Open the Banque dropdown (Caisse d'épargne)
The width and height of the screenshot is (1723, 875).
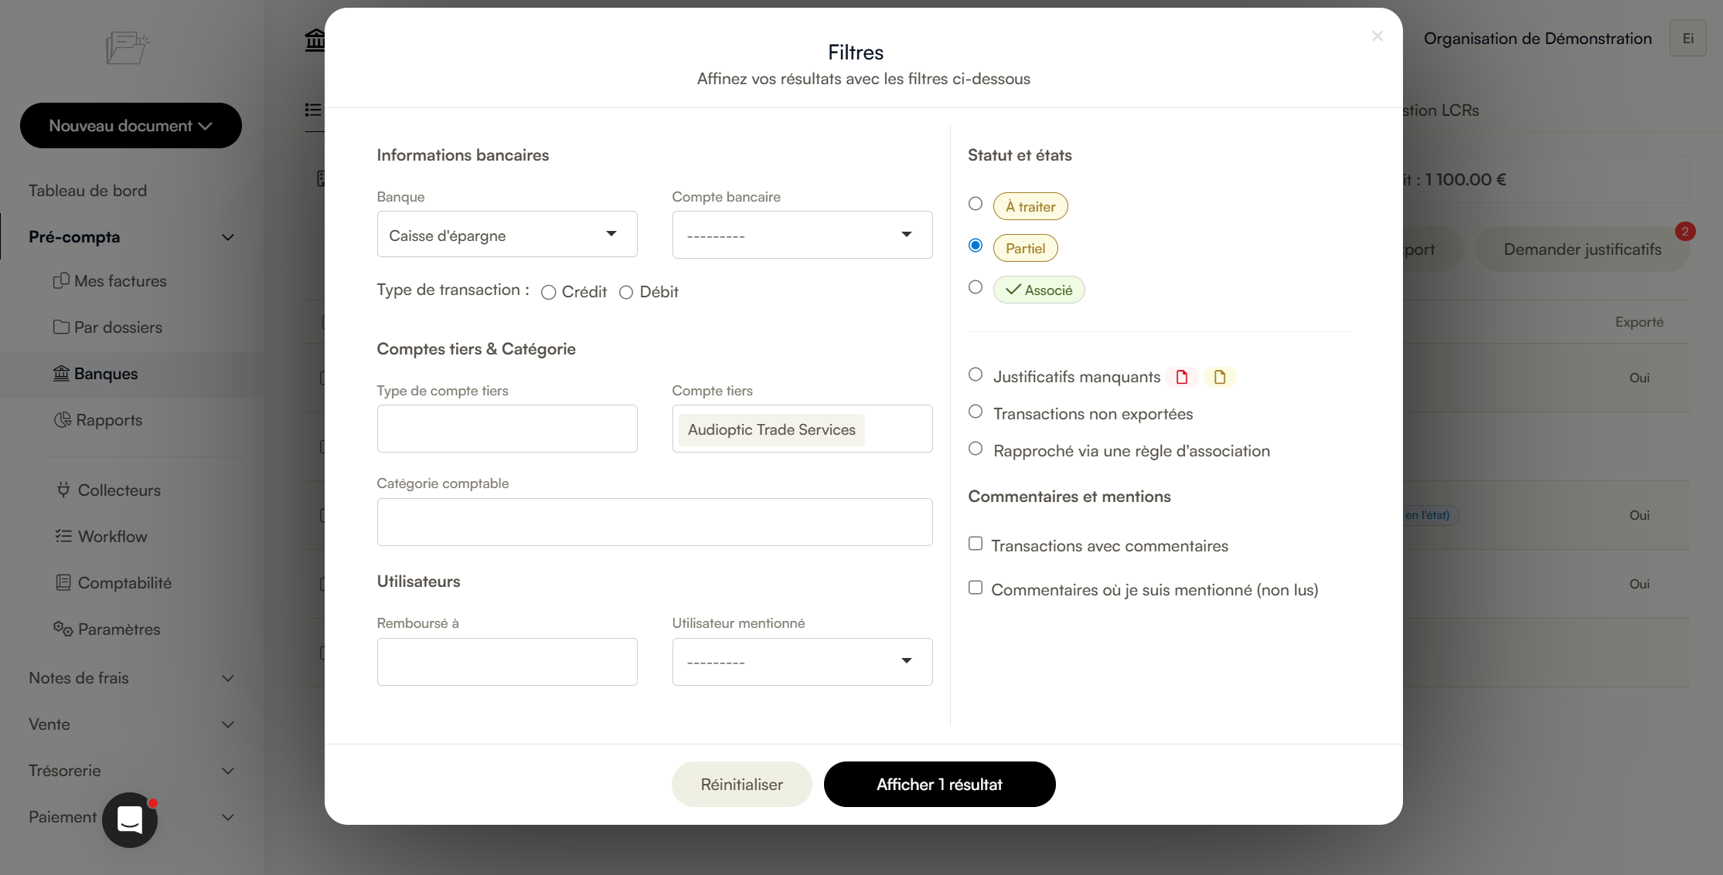pos(507,235)
